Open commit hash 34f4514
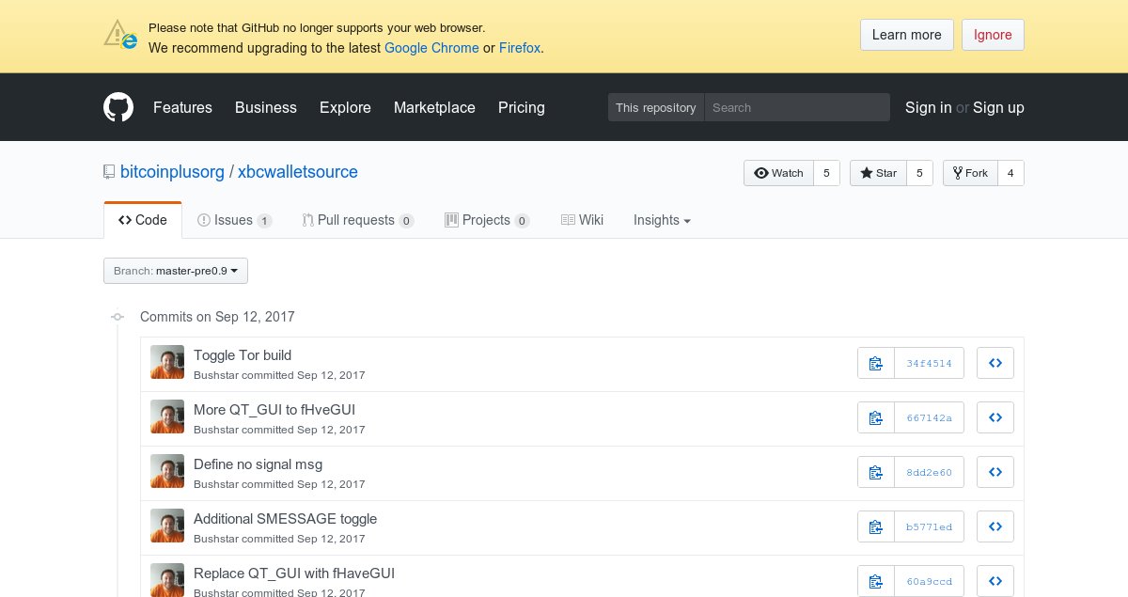The image size is (1128, 597). [x=929, y=363]
